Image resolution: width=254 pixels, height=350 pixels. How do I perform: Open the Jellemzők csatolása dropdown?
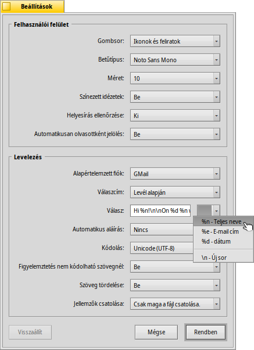175,304
